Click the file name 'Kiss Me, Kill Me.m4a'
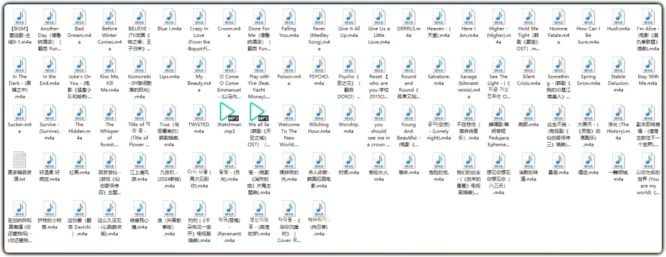 pyautogui.click(x=109, y=83)
